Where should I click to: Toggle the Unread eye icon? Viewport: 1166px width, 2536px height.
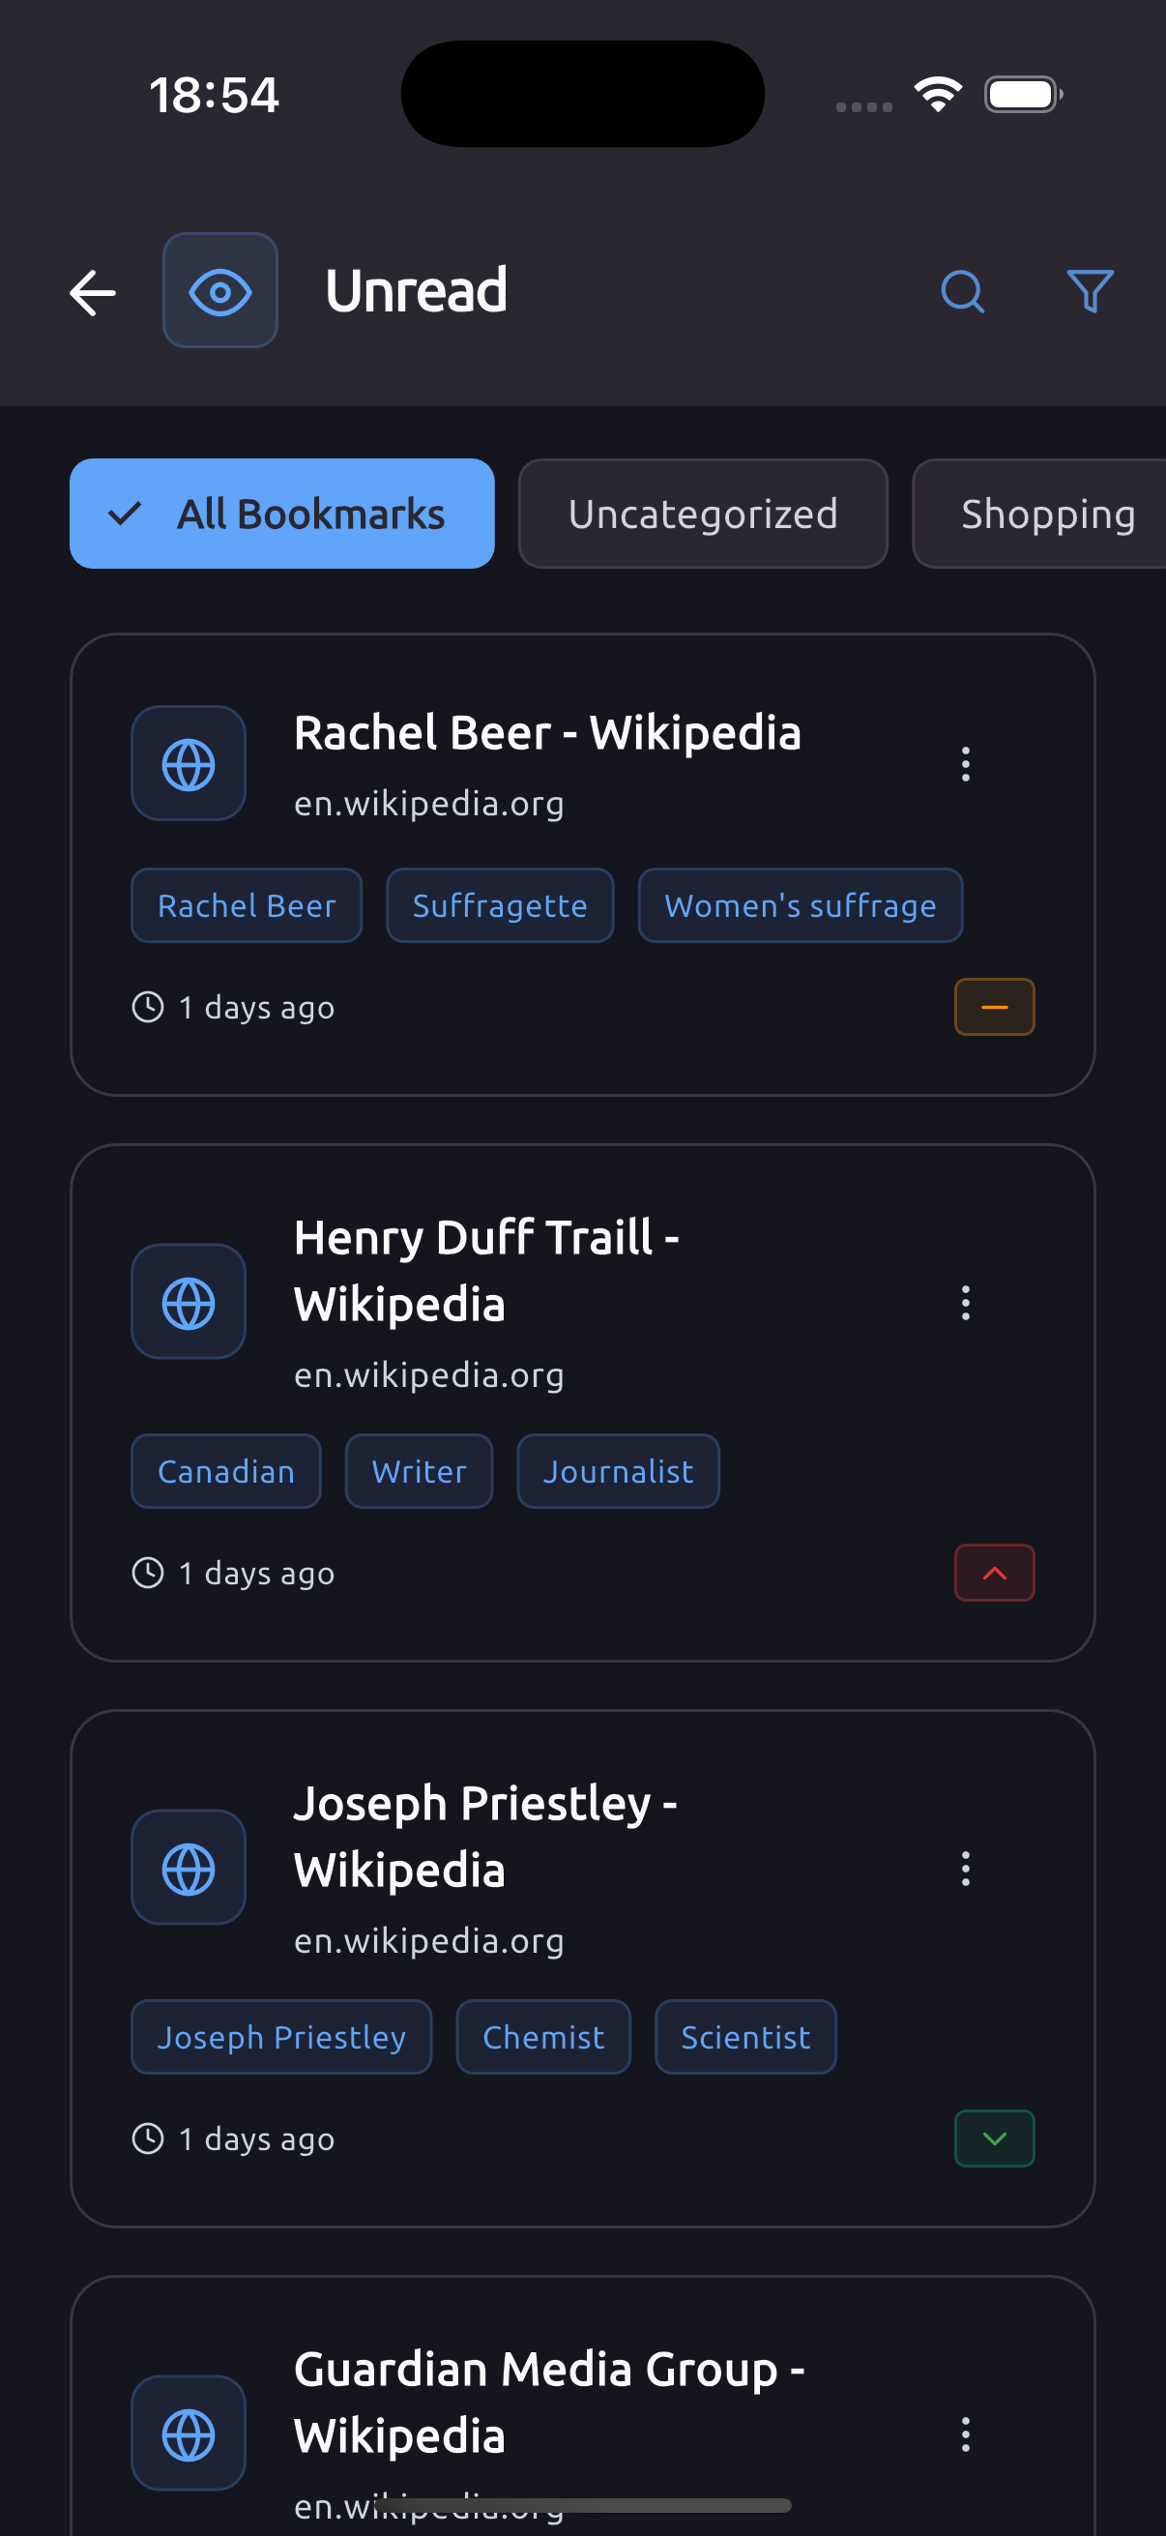219,291
